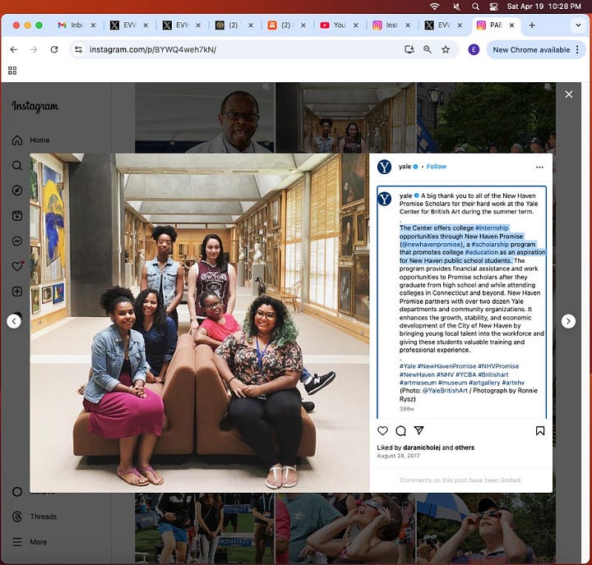Open the post's three-dot more options
This screenshot has width=592, height=565.
[x=539, y=167]
